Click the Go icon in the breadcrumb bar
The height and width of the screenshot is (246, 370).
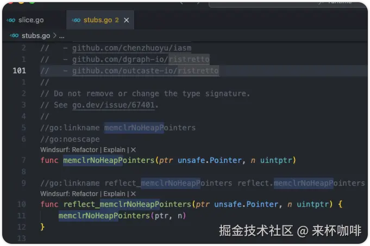click(14, 36)
